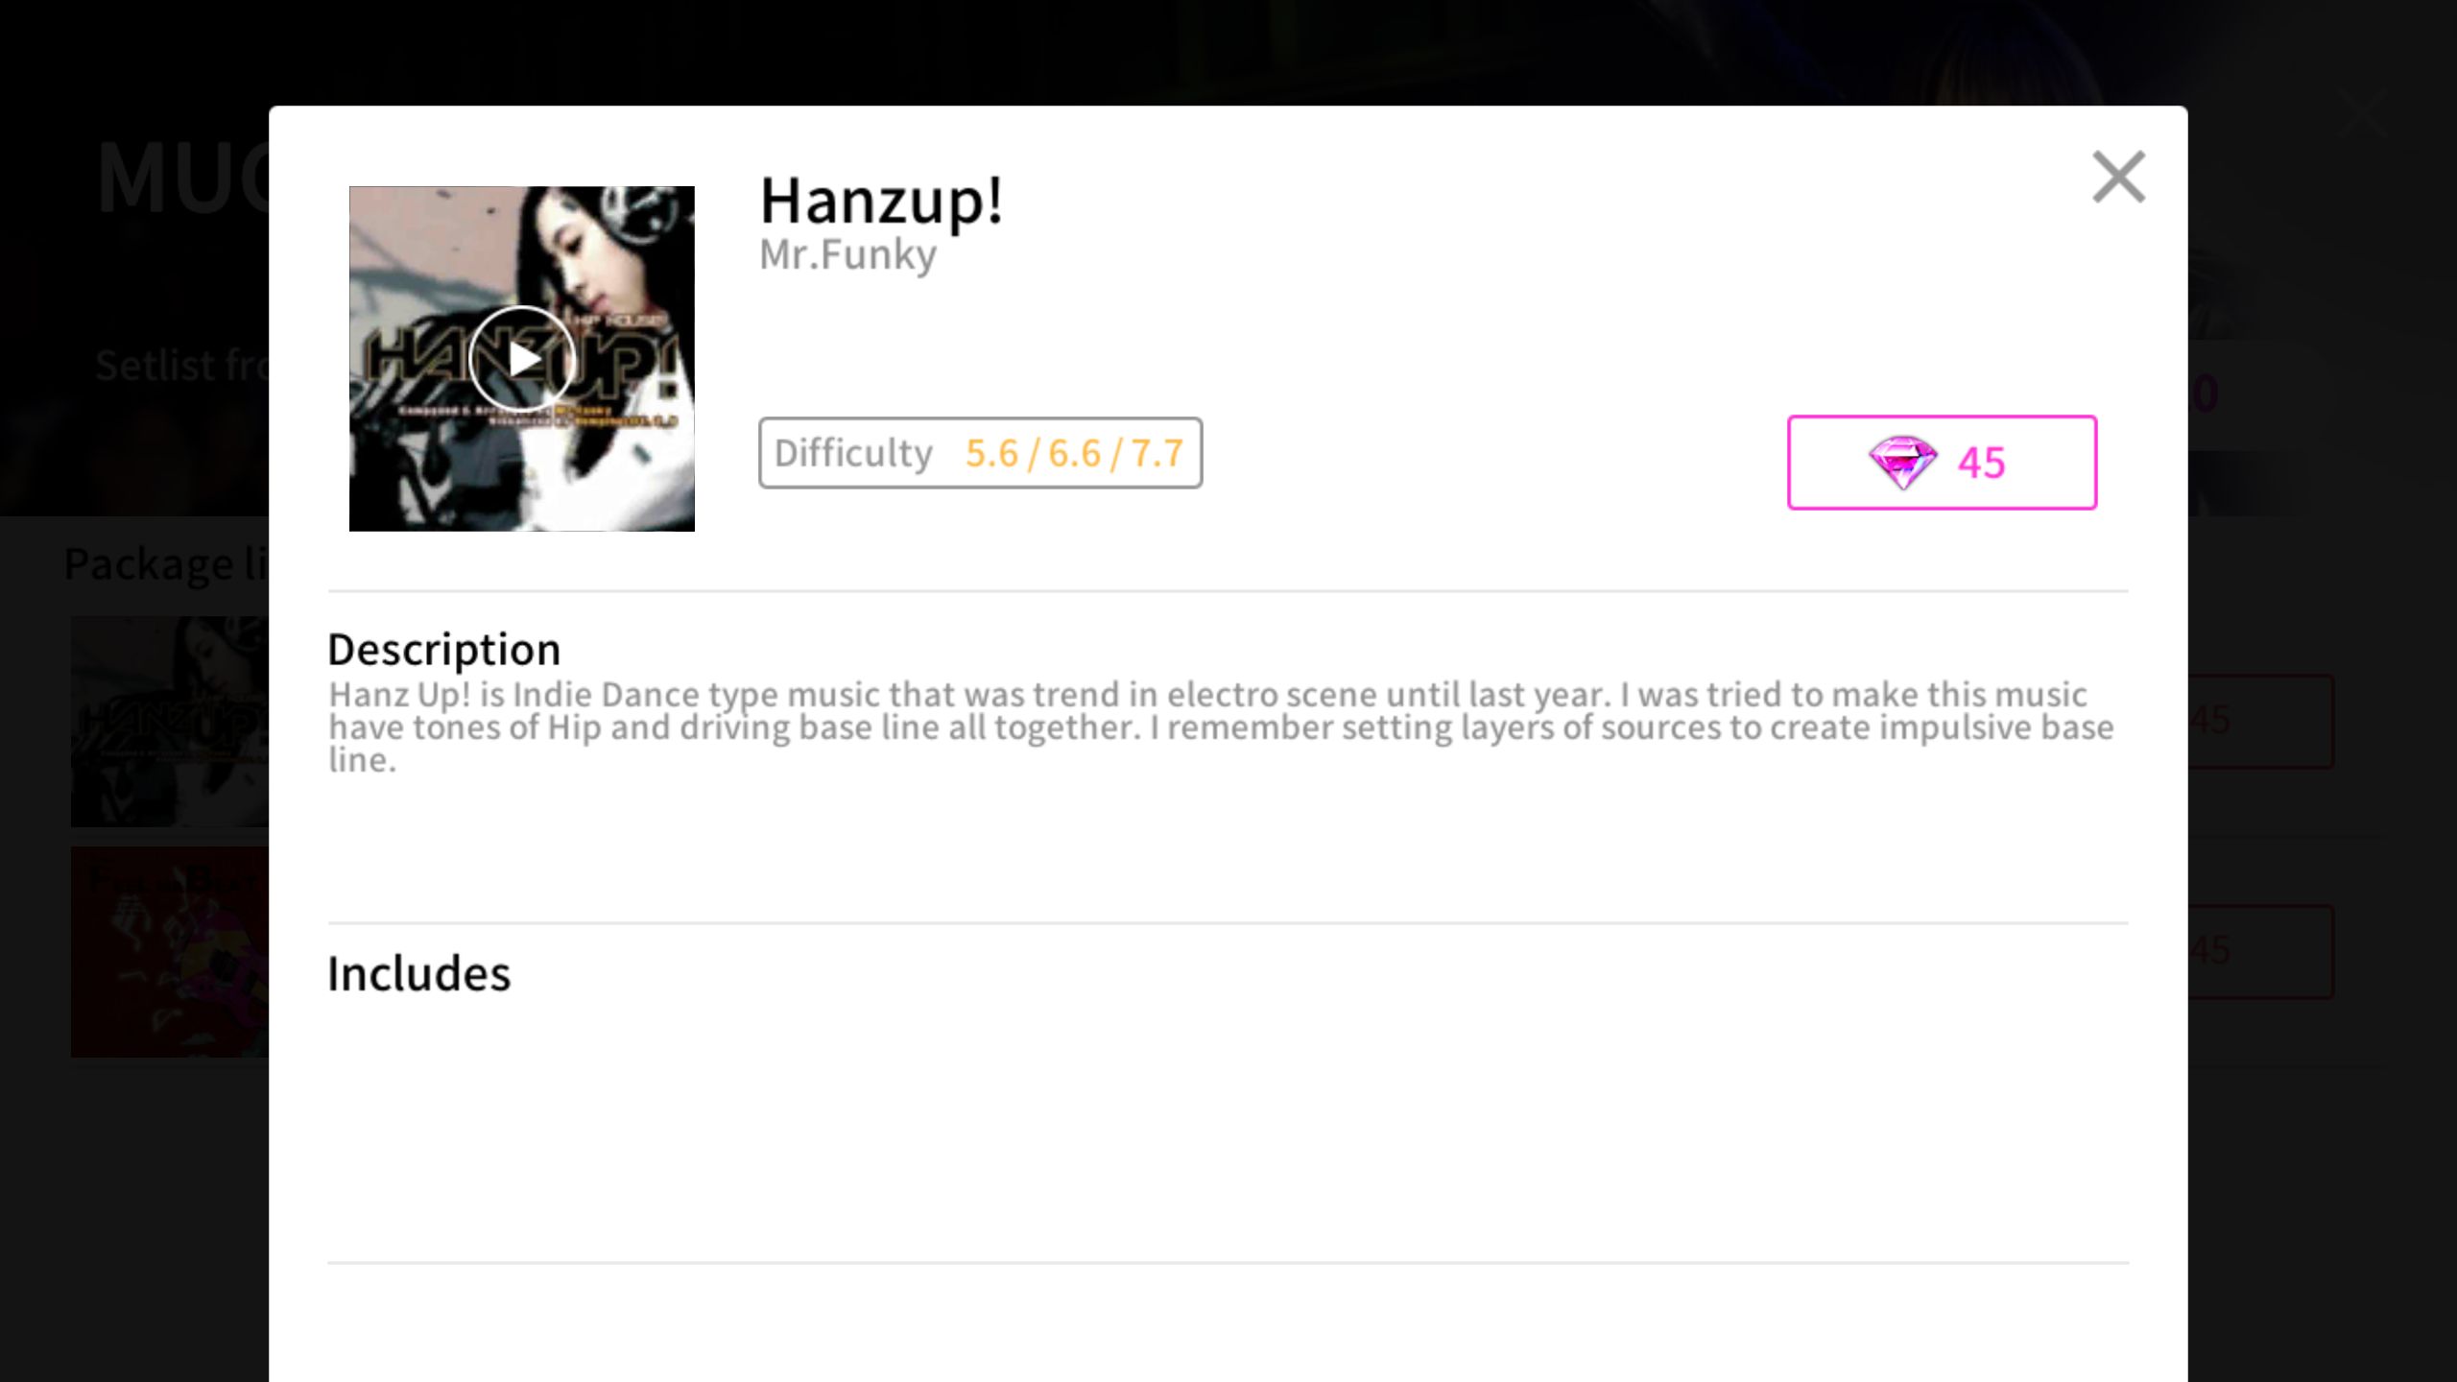Select the Description heading

[x=444, y=650]
